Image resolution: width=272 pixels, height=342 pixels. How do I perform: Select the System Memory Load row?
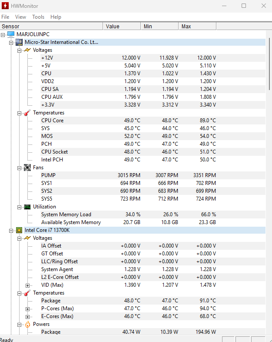153,215
